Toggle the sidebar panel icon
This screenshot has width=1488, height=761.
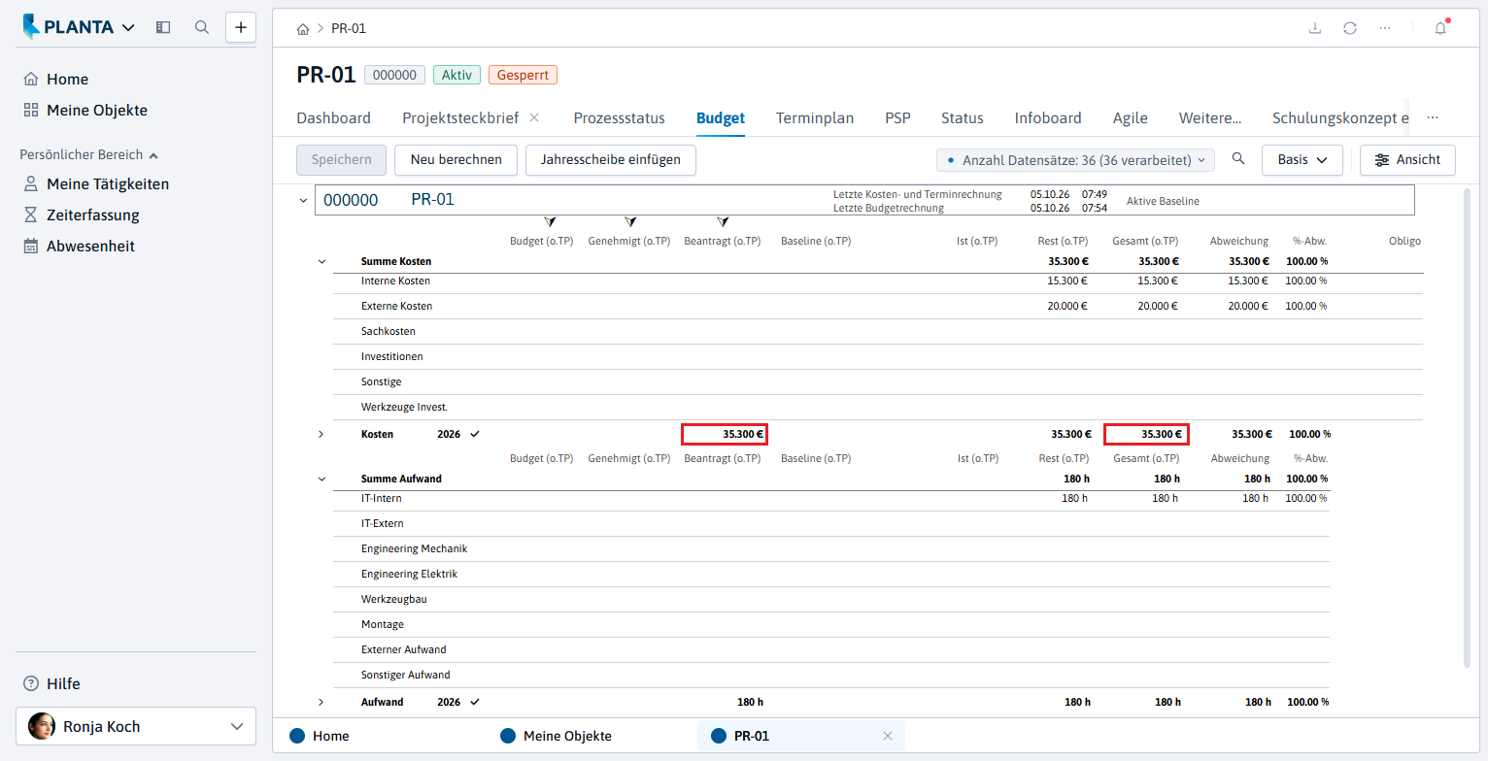[x=163, y=27]
